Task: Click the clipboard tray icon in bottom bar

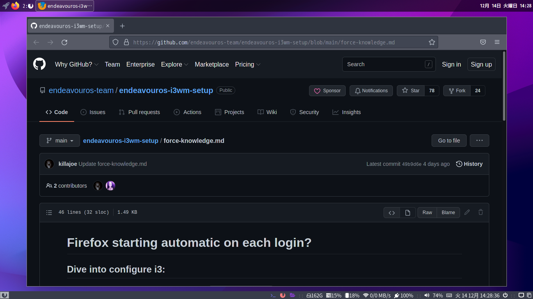Action: 528,295
